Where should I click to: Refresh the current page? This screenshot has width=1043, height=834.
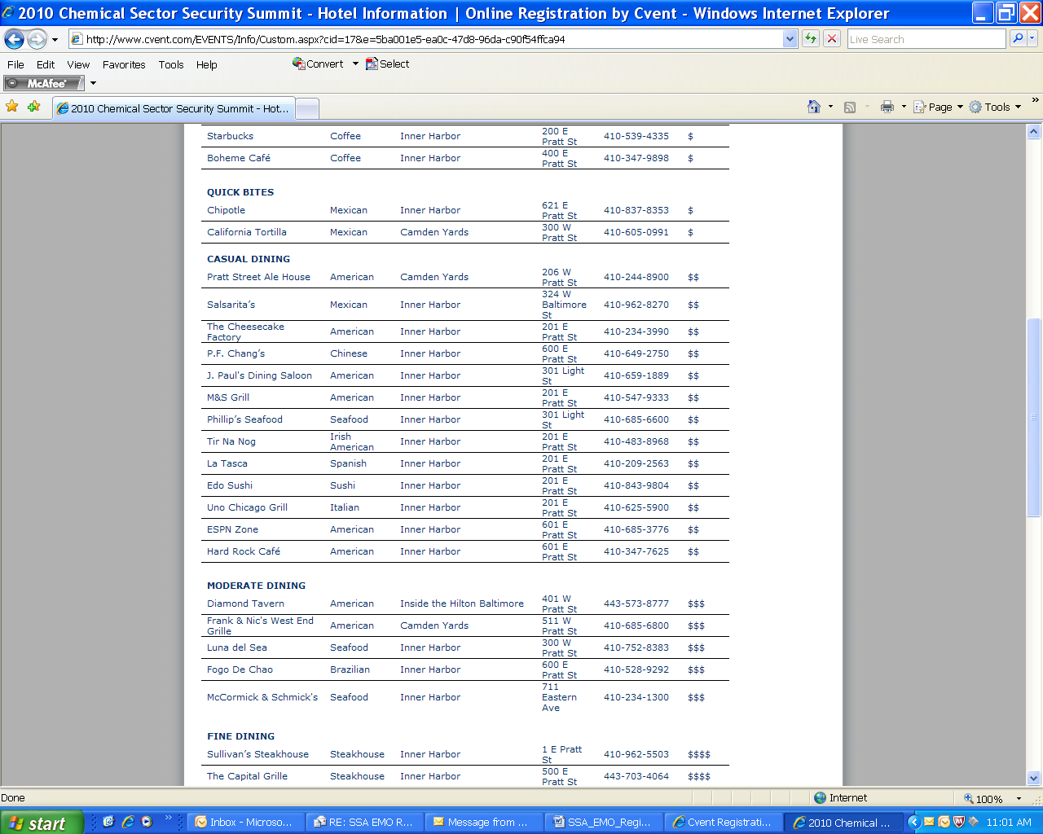811,39
